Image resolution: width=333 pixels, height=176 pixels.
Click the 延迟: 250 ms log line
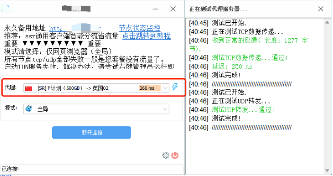click(x=220, y=67)
